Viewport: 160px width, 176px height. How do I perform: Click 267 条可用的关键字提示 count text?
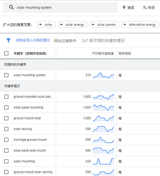point(103,41)
